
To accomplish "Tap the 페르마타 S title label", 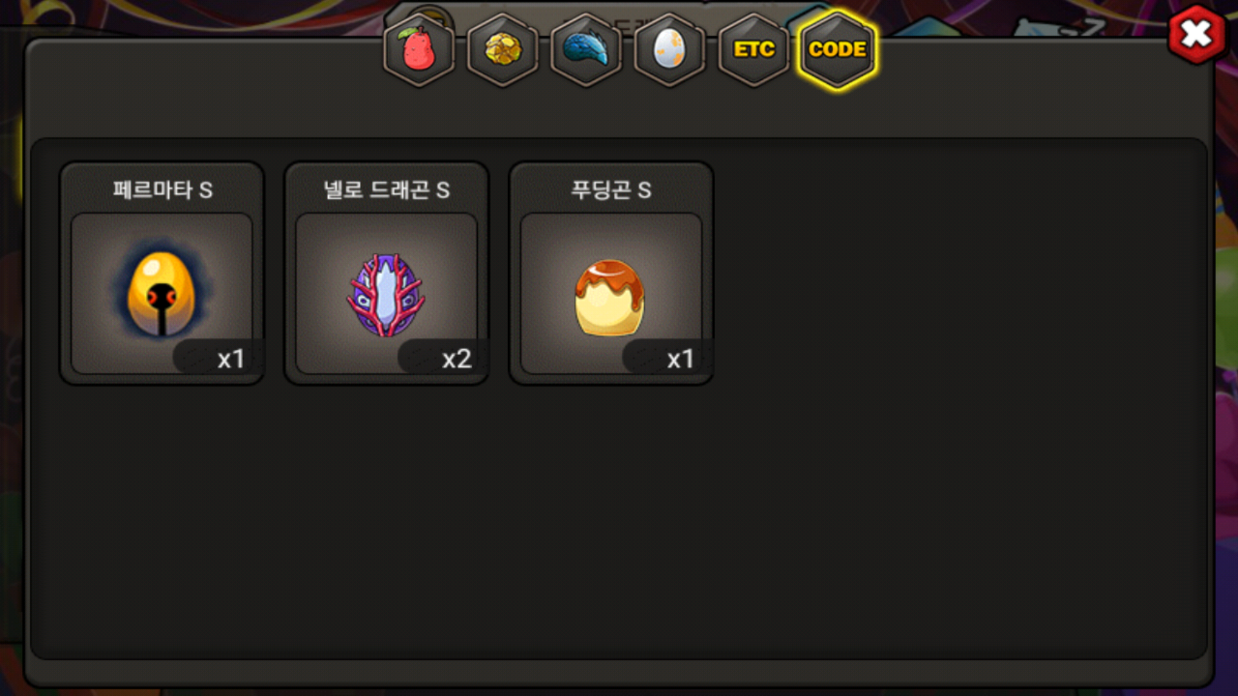I will click(x=162, y=190).
